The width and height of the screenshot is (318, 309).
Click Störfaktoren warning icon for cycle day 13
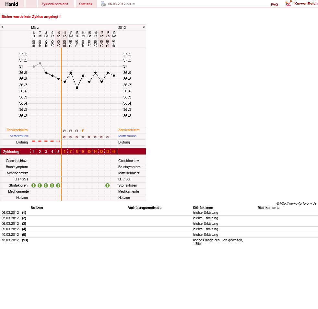tap(108, 185)
